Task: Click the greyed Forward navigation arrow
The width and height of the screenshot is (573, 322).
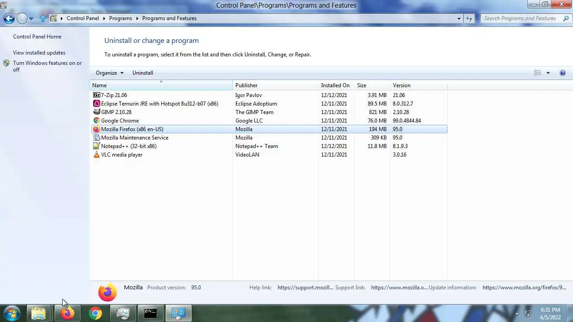Action: [x=22, y=18]
